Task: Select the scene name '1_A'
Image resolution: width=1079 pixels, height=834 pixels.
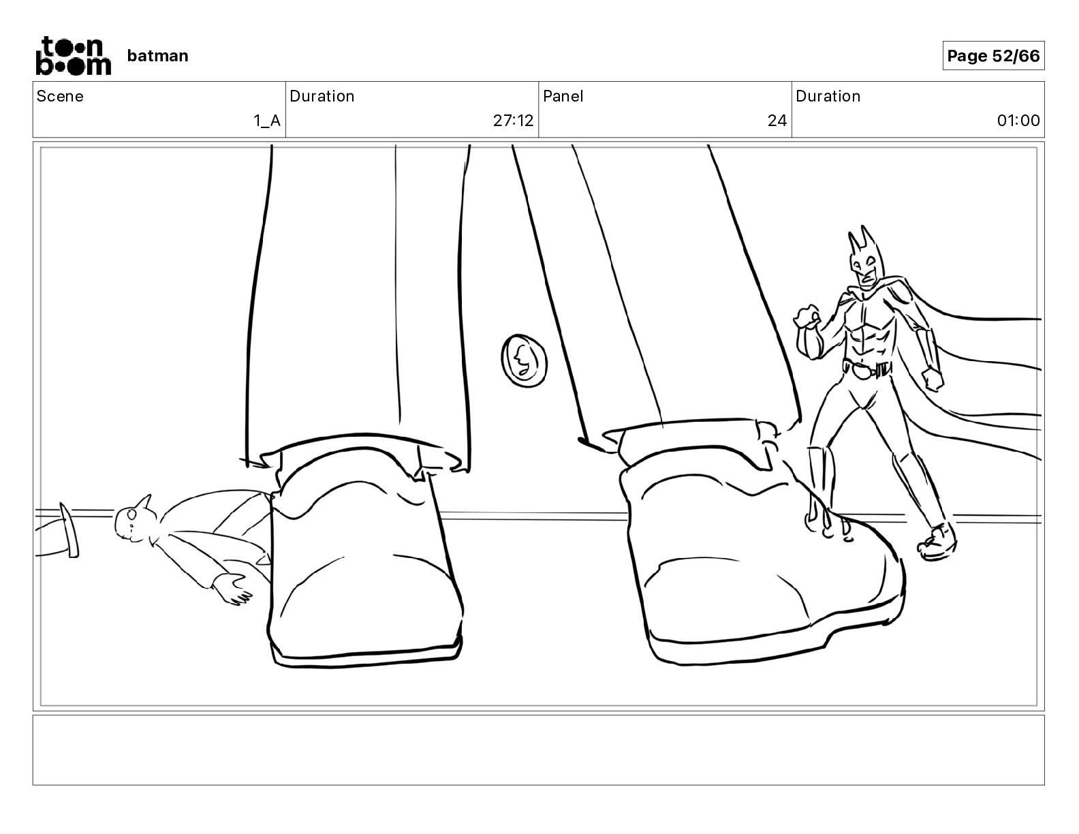Action: 267,121
